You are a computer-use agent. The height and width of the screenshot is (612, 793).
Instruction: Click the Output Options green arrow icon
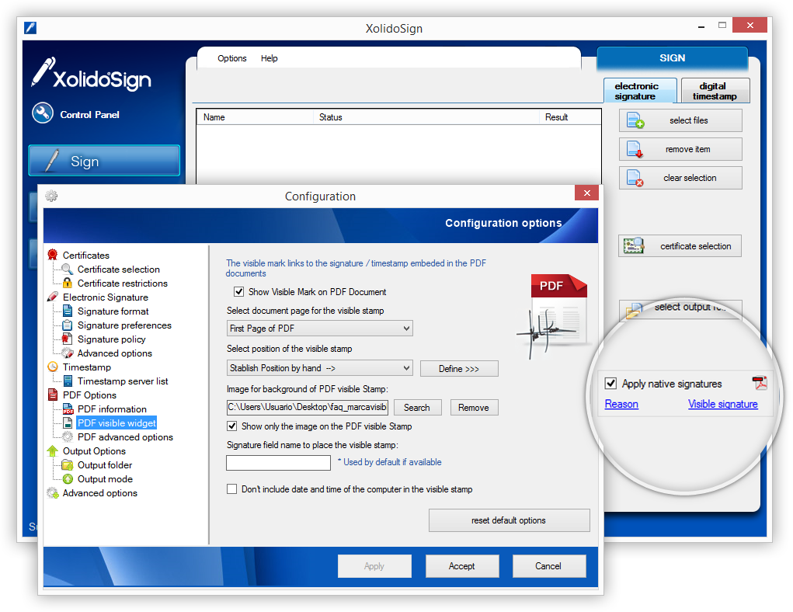click(53, 450)
